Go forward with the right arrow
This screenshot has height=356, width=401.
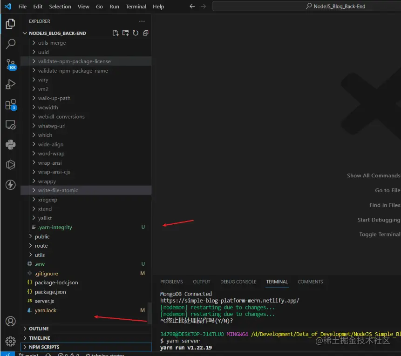[x=204, y=7]
